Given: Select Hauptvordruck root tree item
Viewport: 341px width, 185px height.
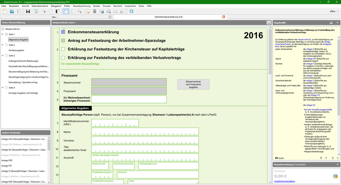Looking at the screenshot, I should (x=13, y=29).
